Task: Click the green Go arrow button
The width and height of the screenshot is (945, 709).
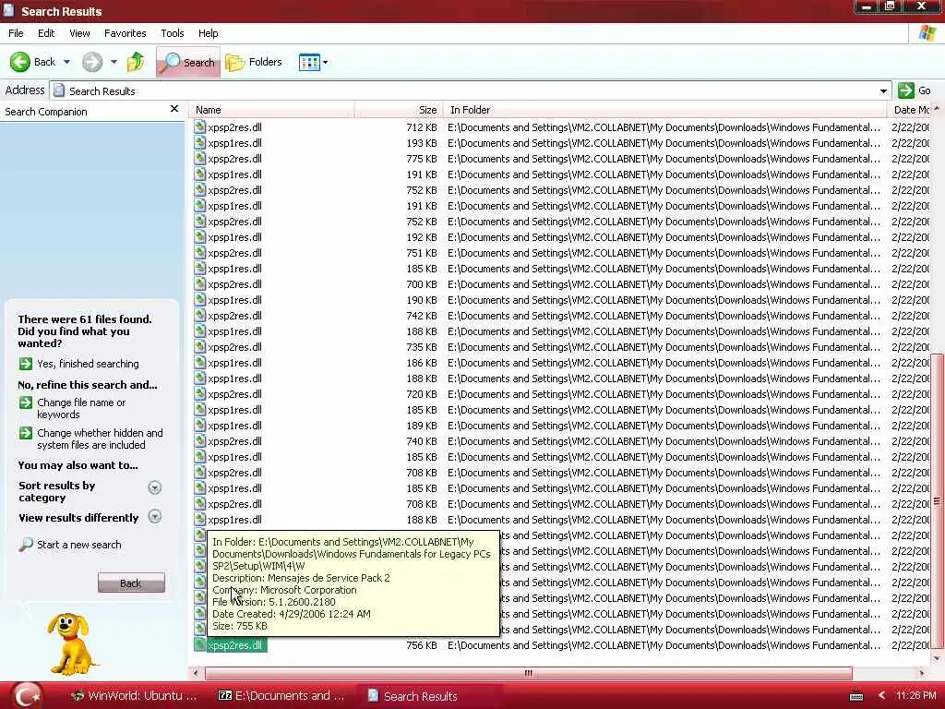Action: pyautogui.click(x=906, y=90)
